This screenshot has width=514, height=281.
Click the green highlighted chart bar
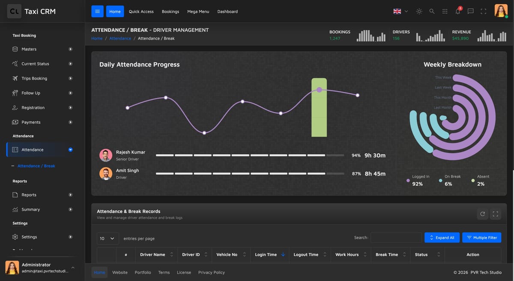pyautogui.click(x=319, y=108)
